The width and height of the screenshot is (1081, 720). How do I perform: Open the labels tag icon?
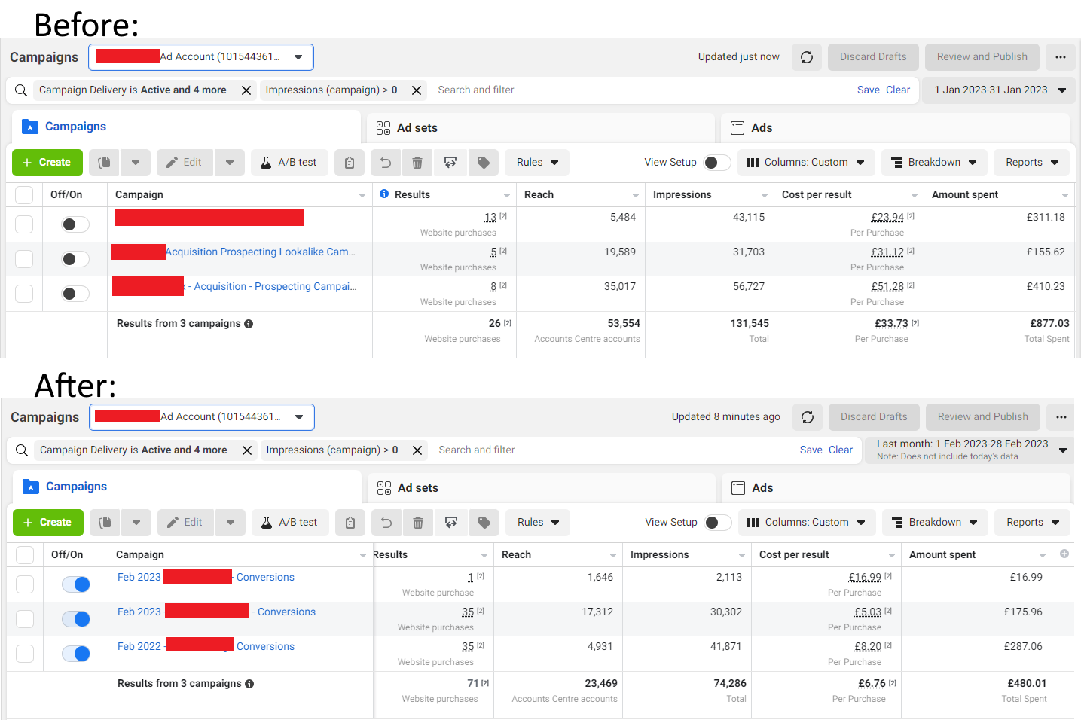(x=483, y=162)
